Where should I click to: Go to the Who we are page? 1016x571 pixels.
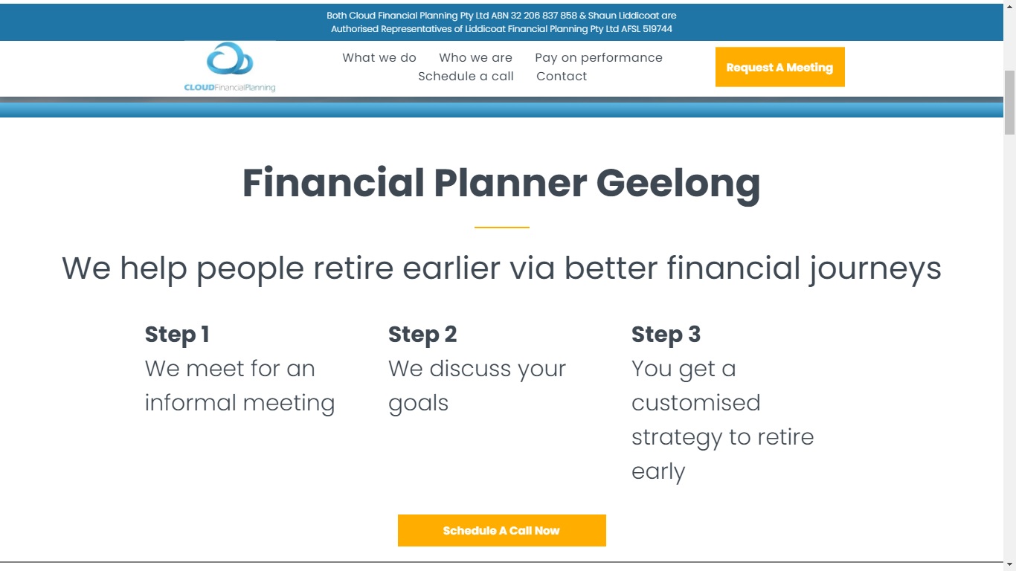point(475,57)
